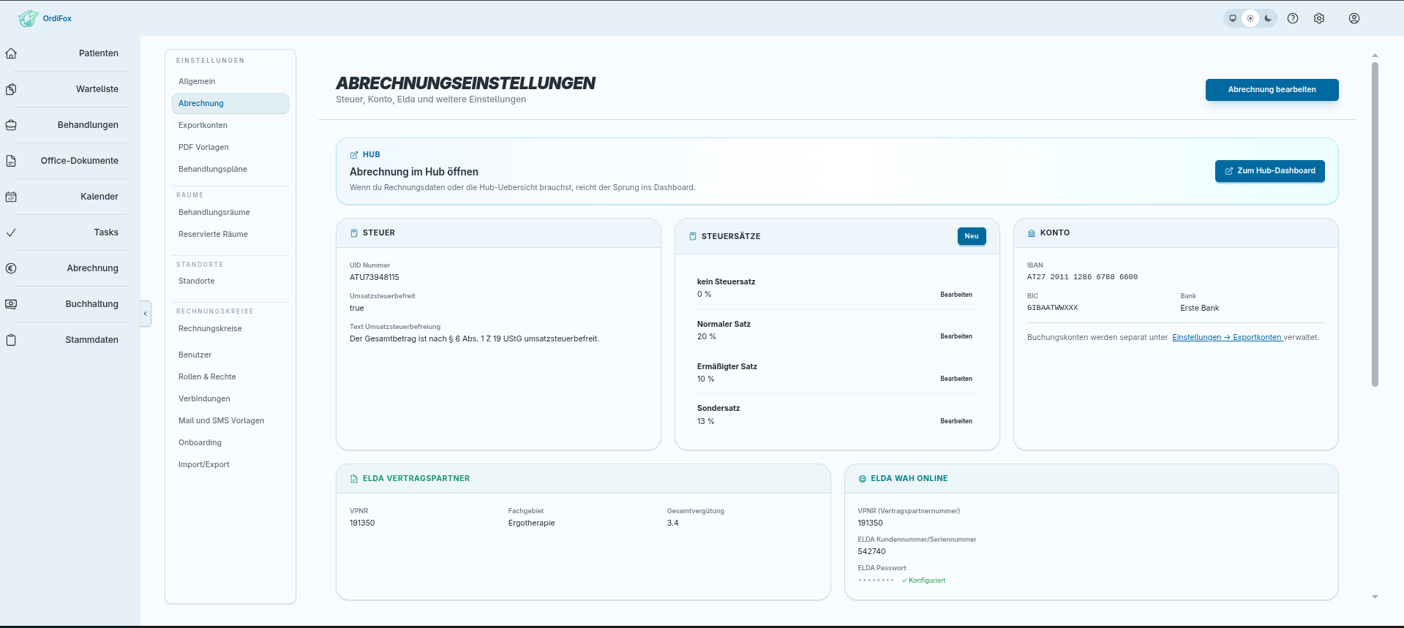Select PDF Vorlagen settings entry
The height and width of the screenshot is (628, 1404).
click(230, 147)
